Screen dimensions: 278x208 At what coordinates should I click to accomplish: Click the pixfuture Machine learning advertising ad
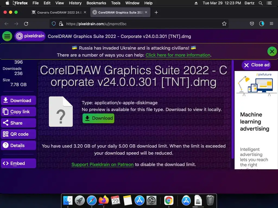coord(256,120)
